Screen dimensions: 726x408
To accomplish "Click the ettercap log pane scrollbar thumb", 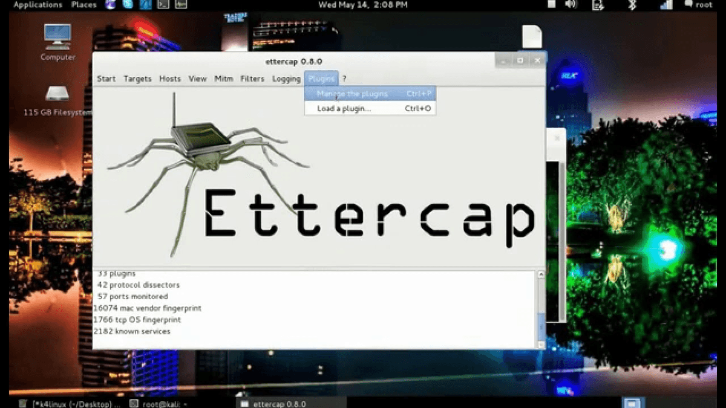I will [541, 326].
